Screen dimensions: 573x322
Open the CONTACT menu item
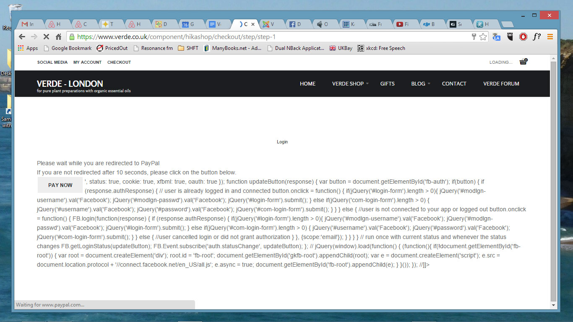(x=454, y=83)
